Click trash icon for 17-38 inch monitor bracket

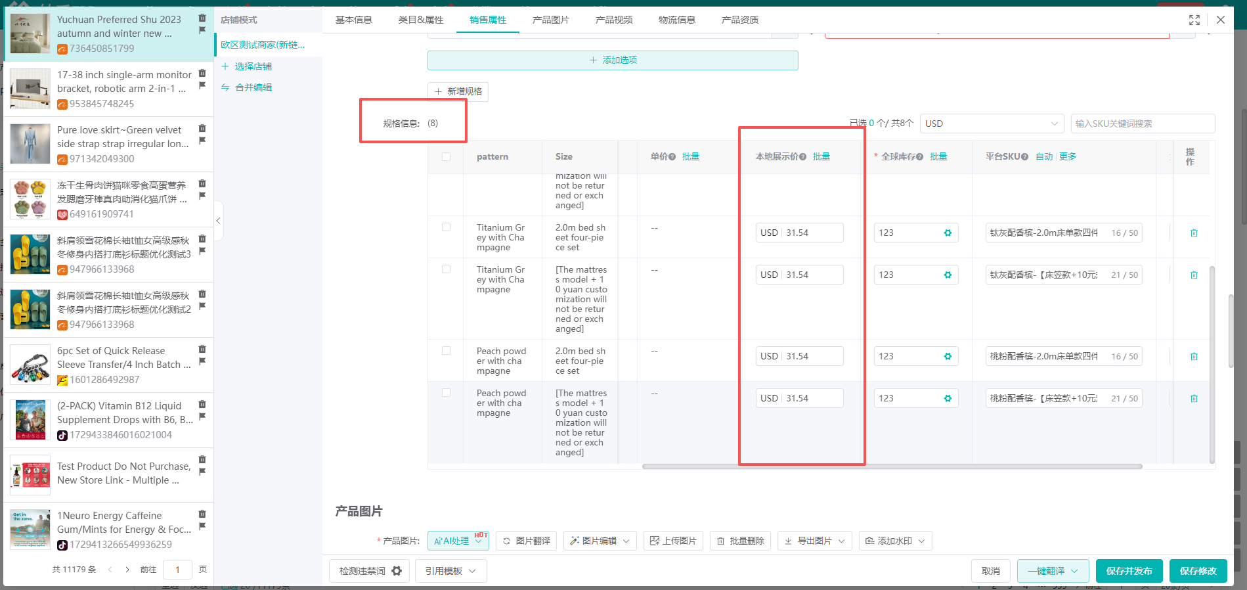pos(202,73)
